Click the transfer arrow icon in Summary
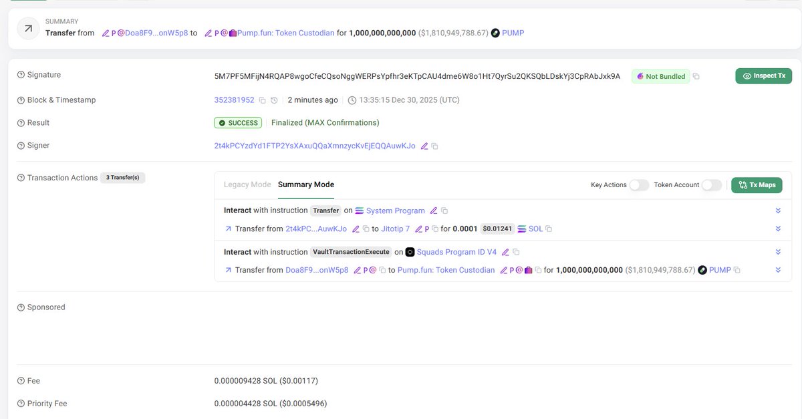The image size is (802, 419). (x=28, y=29)
